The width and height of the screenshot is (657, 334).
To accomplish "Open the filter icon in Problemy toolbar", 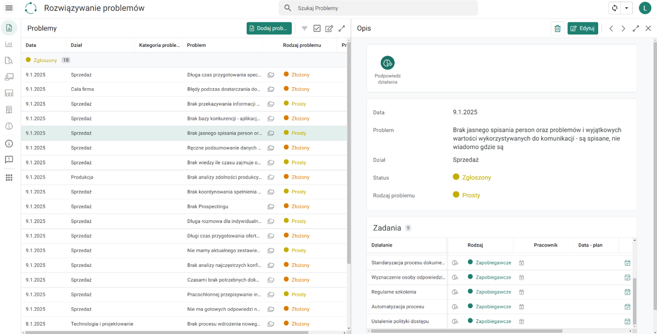I will [304, 28].
